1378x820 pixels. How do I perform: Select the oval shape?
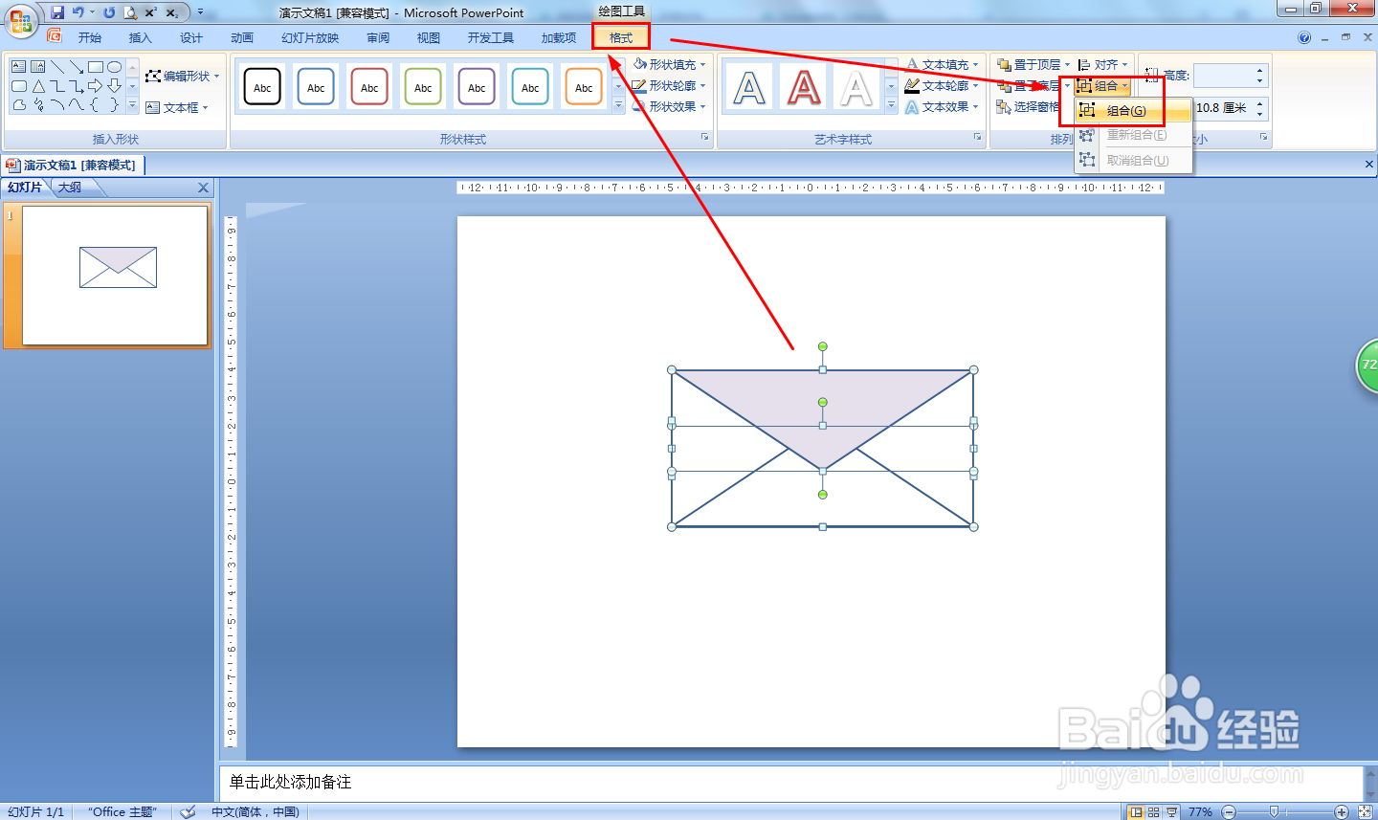click(115, 67)
